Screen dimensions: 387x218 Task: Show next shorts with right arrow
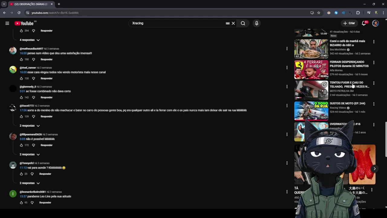374,169
